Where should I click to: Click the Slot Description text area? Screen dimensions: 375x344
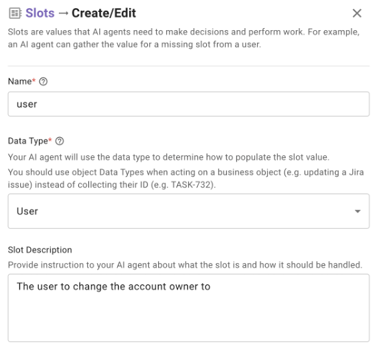[188, 308]
